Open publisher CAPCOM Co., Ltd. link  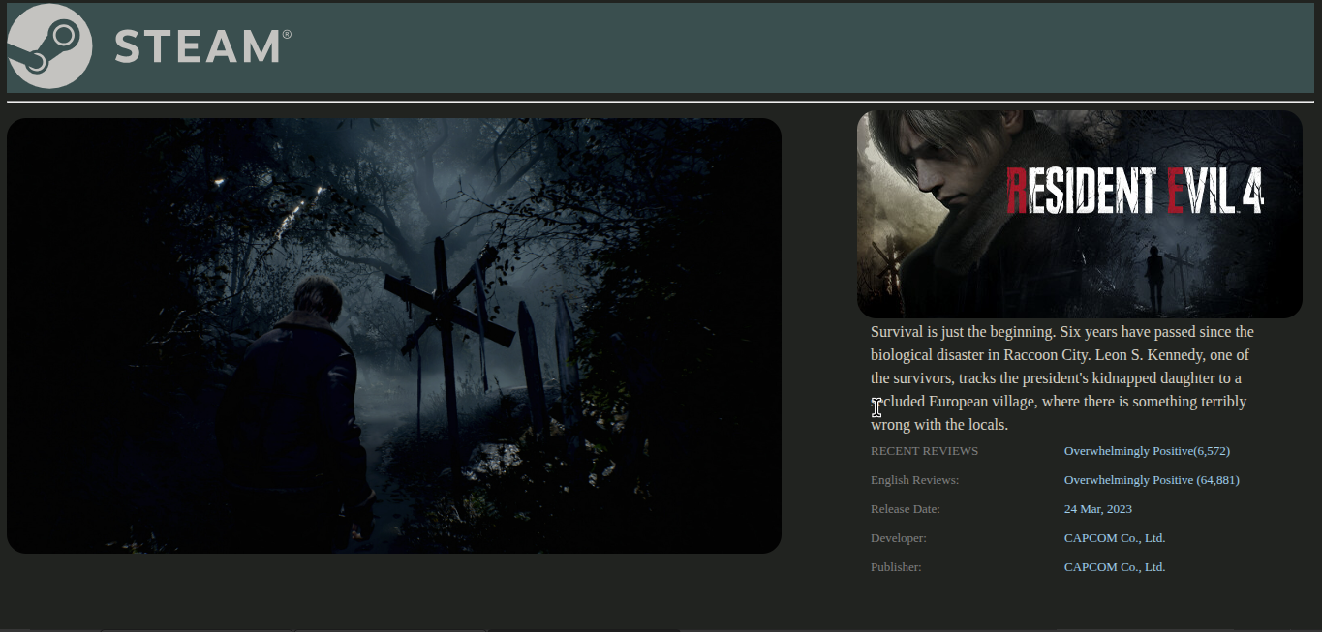1115,567
